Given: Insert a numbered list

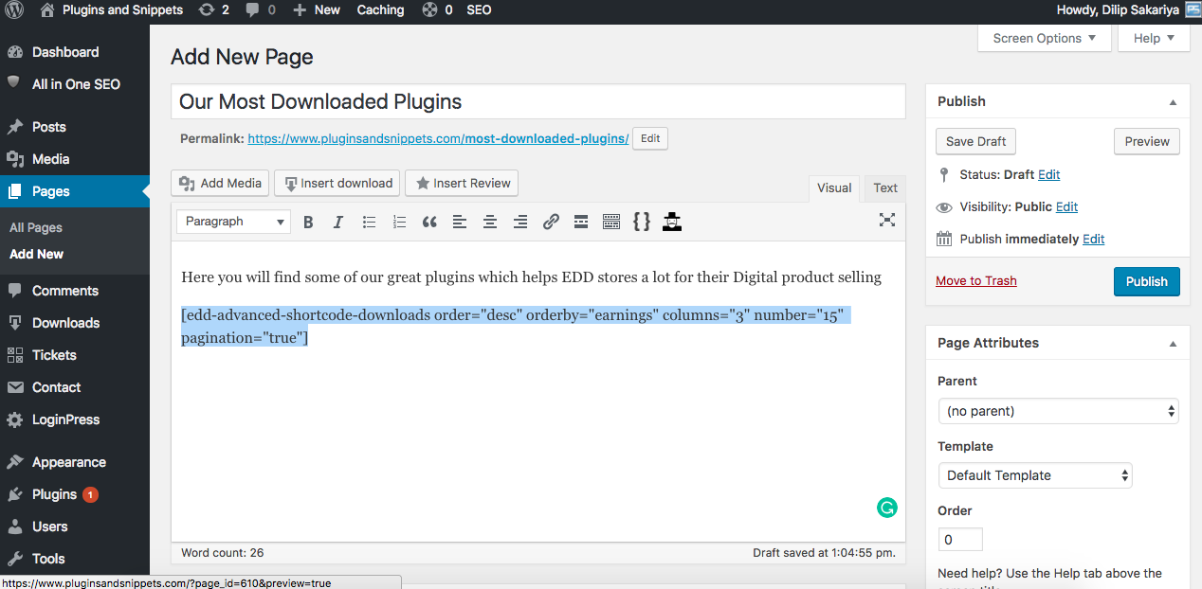Looking at the screenshot, I should point(399,222).
